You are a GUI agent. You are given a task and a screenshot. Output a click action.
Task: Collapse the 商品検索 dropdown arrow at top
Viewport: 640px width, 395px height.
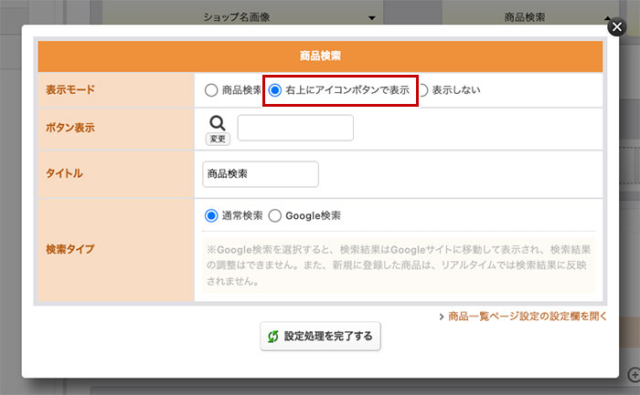click(607, 17)
